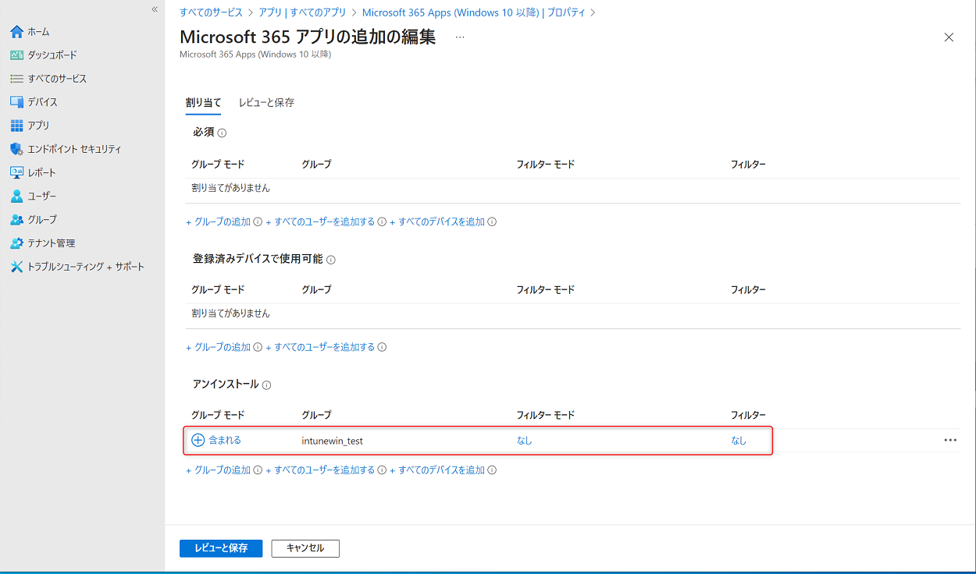Close the edit assignment pane

(949, 37)
